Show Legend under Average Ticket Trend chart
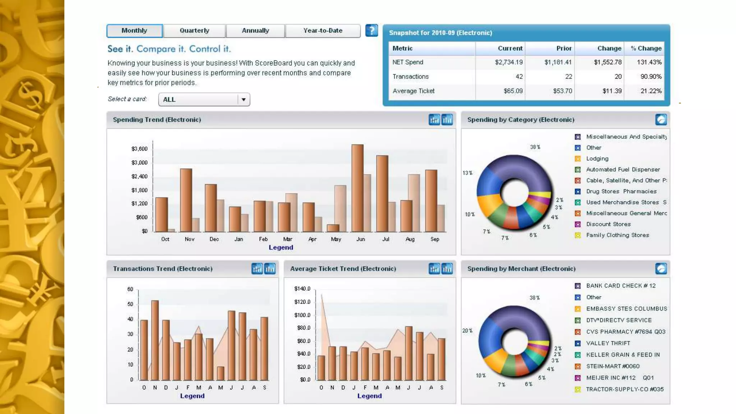Image resolution: width=736 pixels, height=414 pixels. 369,396
